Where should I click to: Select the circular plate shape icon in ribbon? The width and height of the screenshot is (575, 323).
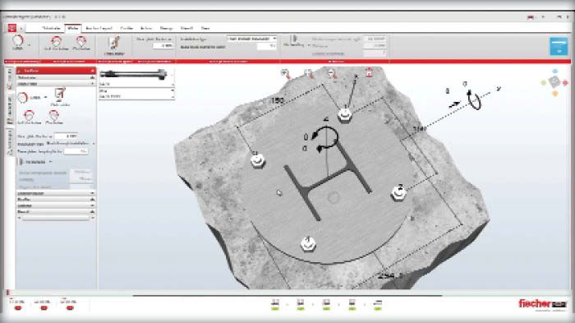[x=17, y=42]
